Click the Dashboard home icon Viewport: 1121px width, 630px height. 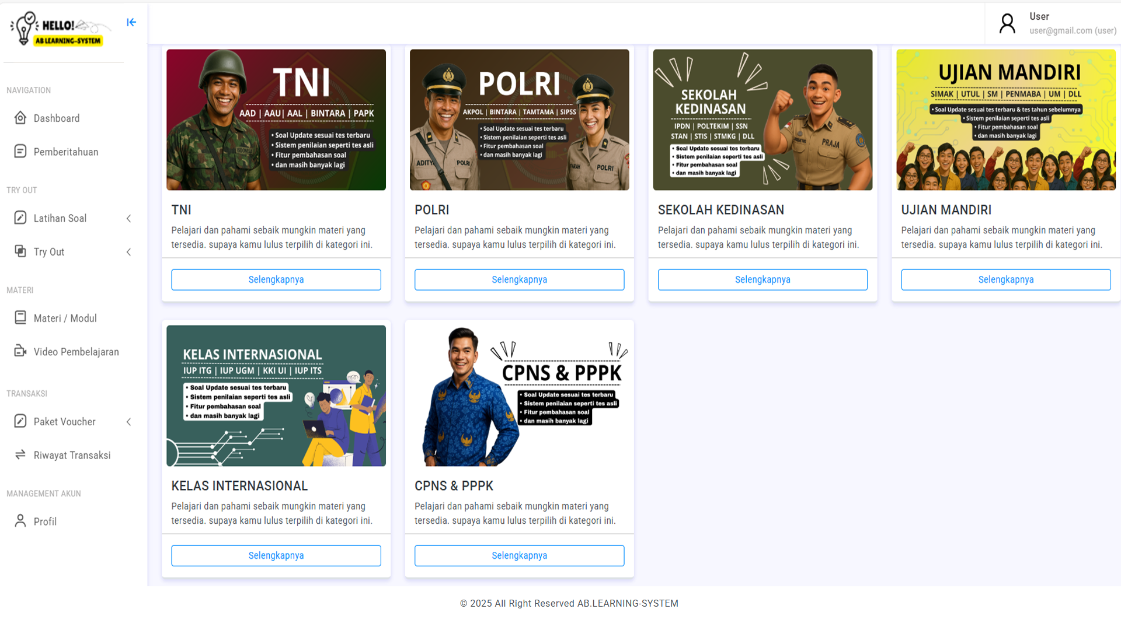pos(20,118)
